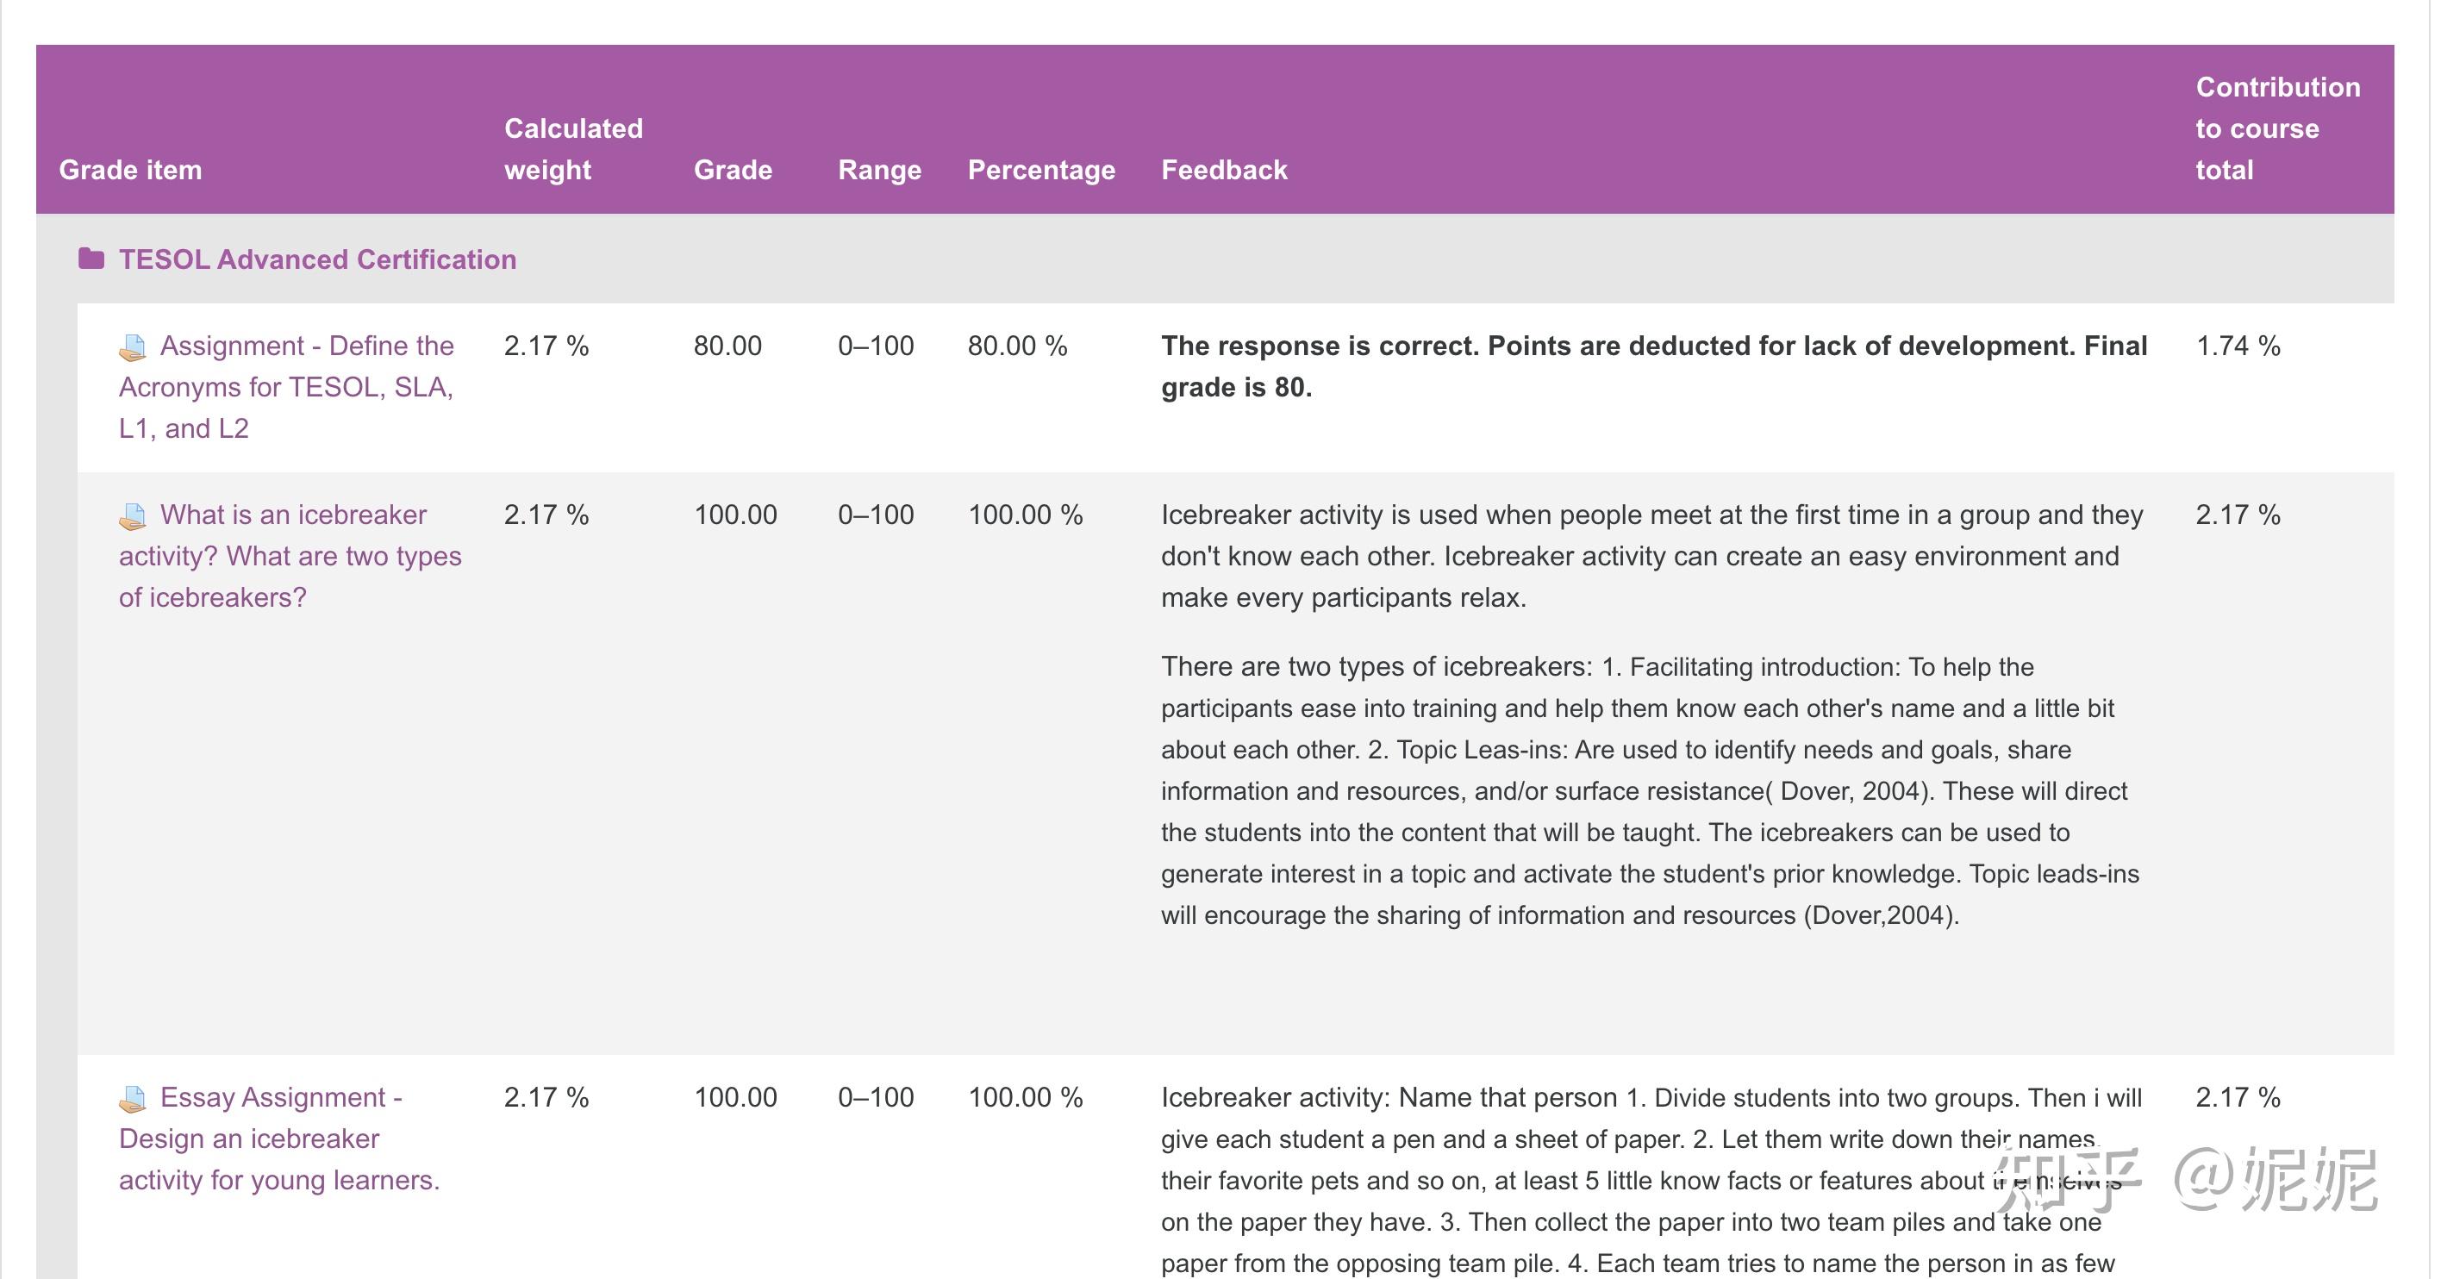
Task: Click the Range column header
Action: 879,170
